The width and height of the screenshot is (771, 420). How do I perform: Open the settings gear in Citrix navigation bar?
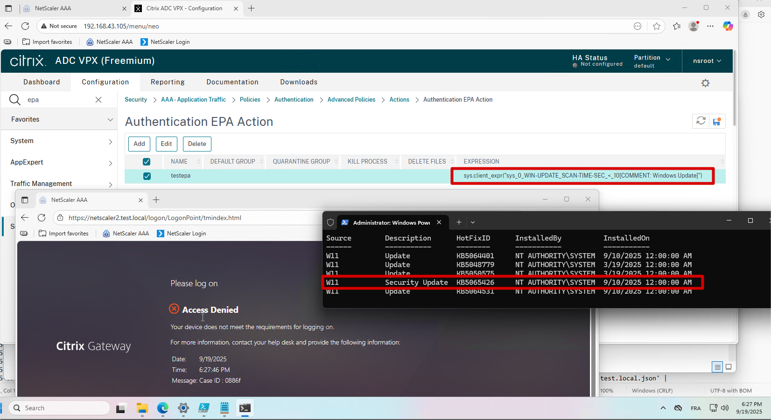705,83
